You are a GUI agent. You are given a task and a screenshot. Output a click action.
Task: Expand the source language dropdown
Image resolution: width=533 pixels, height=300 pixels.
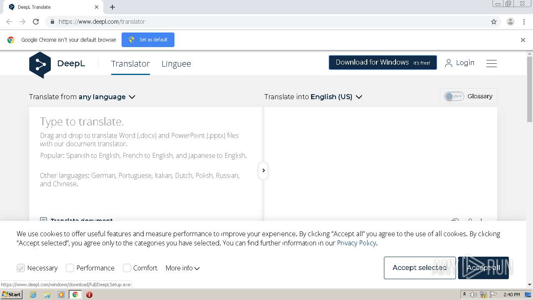(x=82, y=97)
